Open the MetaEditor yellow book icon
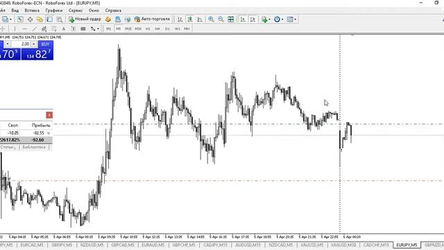 (108, 19)
